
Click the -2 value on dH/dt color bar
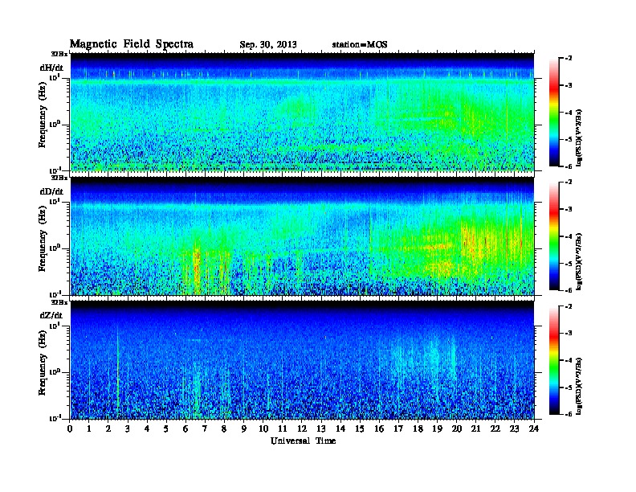click(569, 59)
